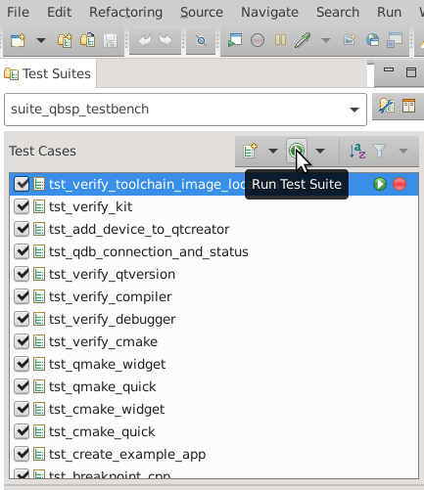Click the Save icon in the toolbar

(x=110, y=41)
